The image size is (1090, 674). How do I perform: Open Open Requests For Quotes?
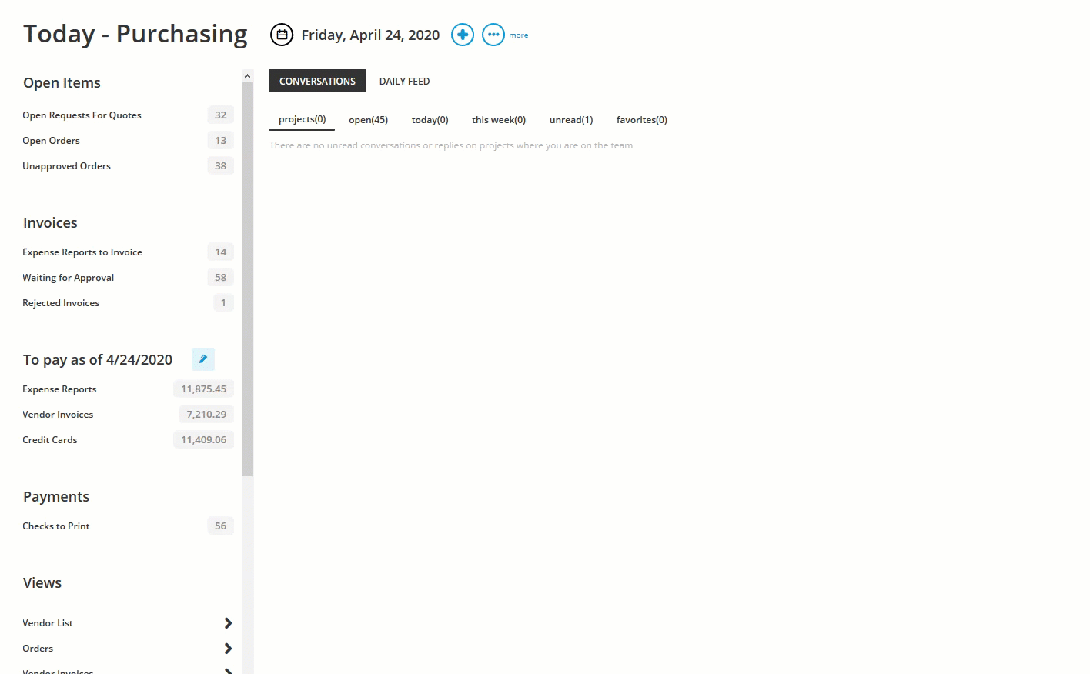82,115
